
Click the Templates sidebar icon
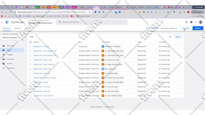tap(4, 68)
